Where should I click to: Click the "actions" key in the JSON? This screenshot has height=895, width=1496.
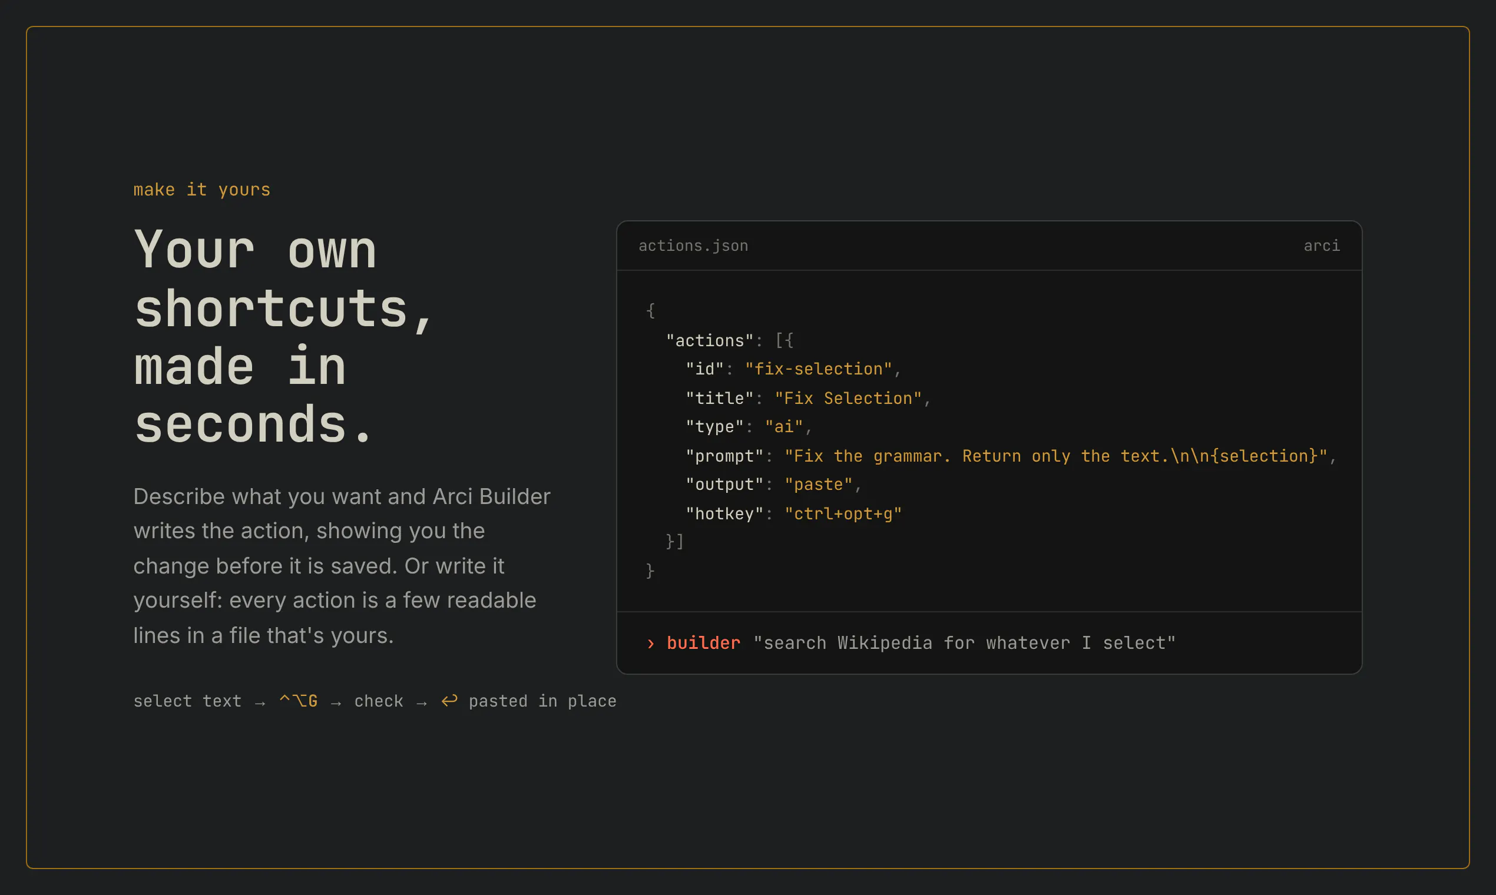tap(710, 340)
